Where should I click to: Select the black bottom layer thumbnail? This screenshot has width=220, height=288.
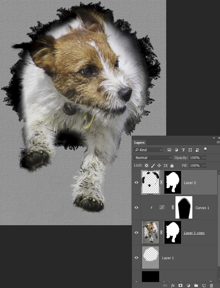coord(150,276)
